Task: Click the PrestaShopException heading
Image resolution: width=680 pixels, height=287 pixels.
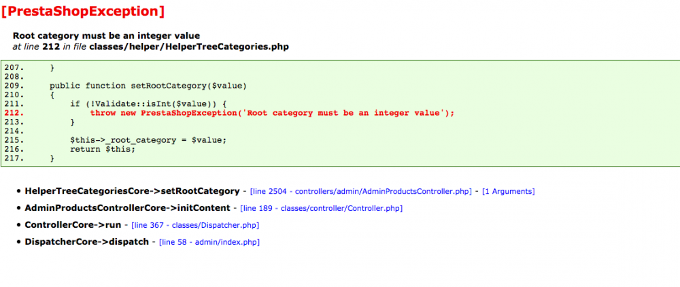Action: [x=83, y=12]
